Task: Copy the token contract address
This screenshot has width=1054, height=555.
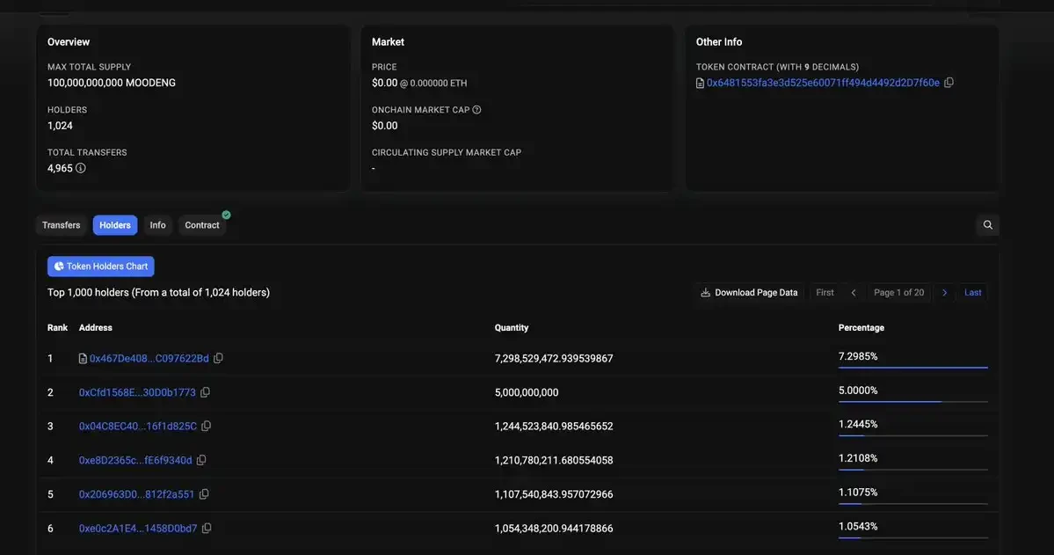Action: point(949,83)
